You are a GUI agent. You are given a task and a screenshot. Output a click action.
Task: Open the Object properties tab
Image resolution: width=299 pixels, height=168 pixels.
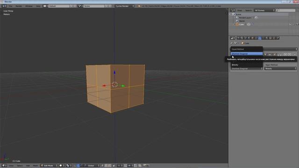[252, 38]
